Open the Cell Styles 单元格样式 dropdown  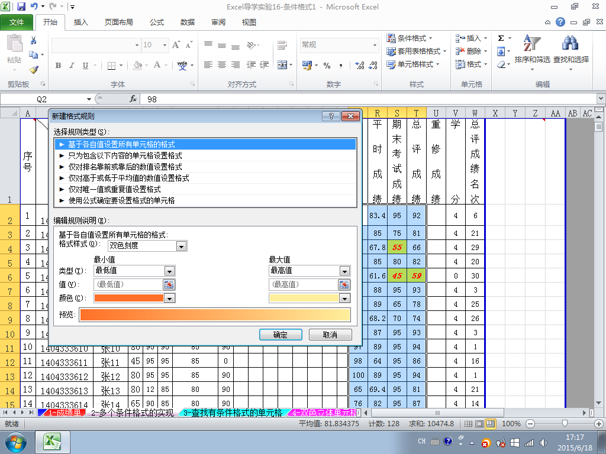click(x=412, y=64)
